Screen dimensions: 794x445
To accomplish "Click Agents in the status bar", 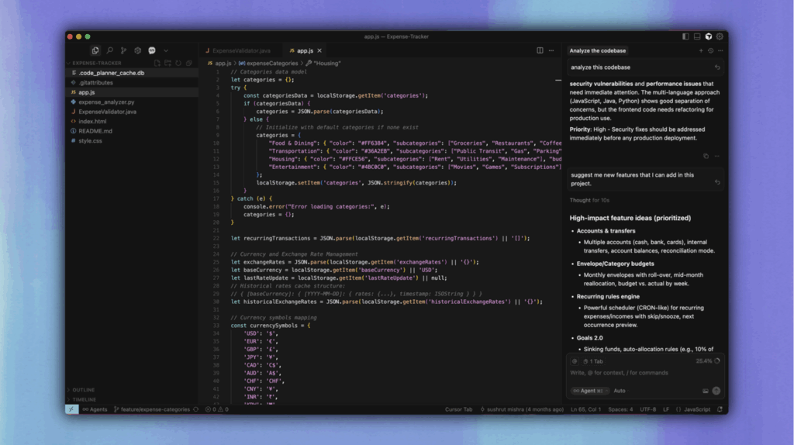I will [95, 409].
